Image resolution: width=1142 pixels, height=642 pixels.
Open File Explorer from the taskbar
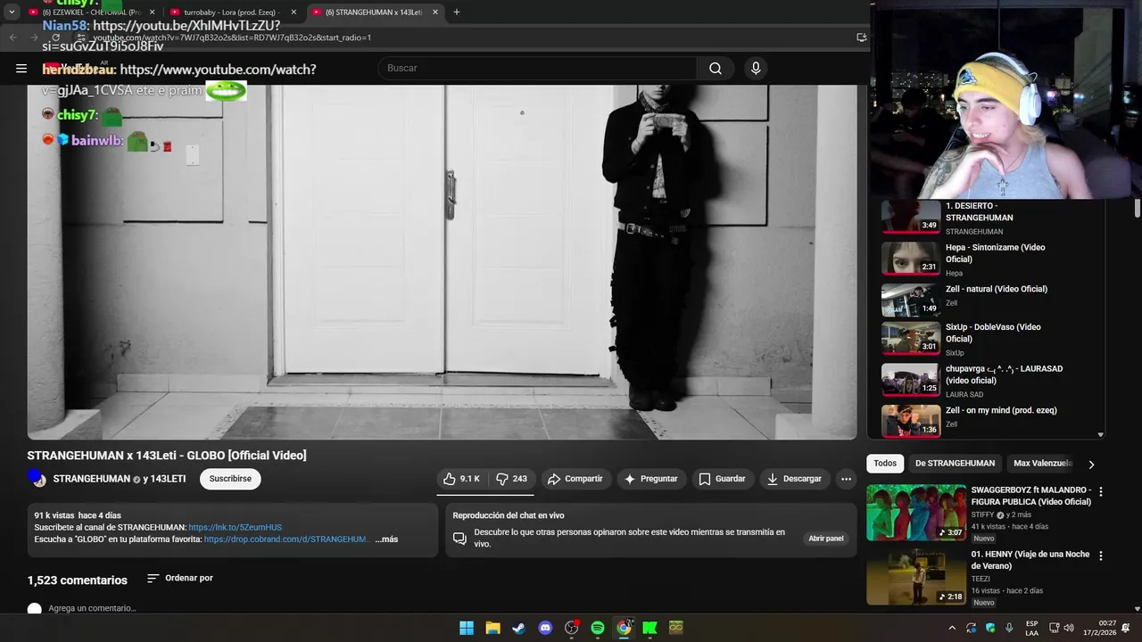point(492,628)
